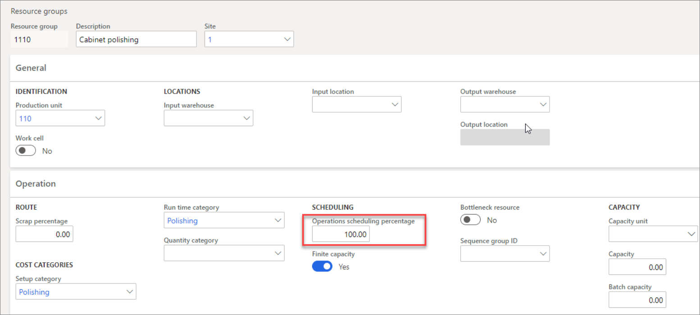
Task: Click the Resource group 1110 field
Action: (40, 39)
